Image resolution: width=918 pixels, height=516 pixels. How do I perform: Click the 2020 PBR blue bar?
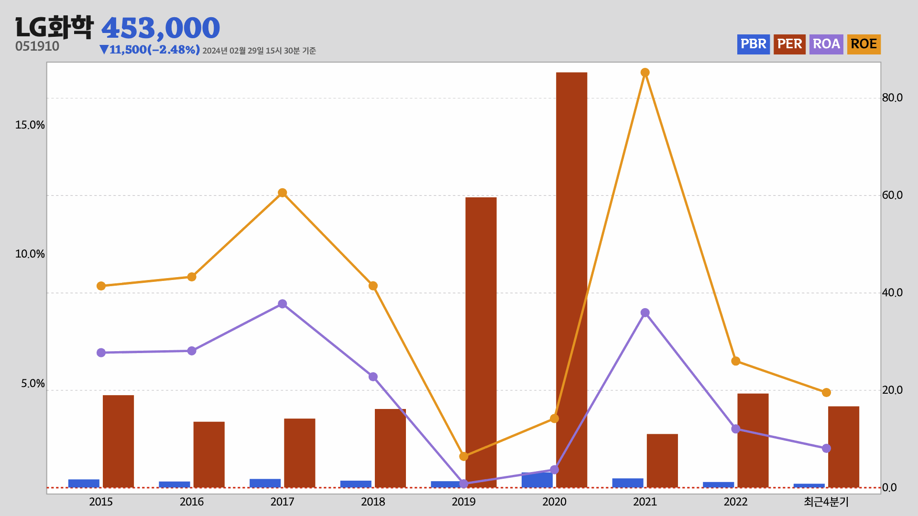coord(537,480)
